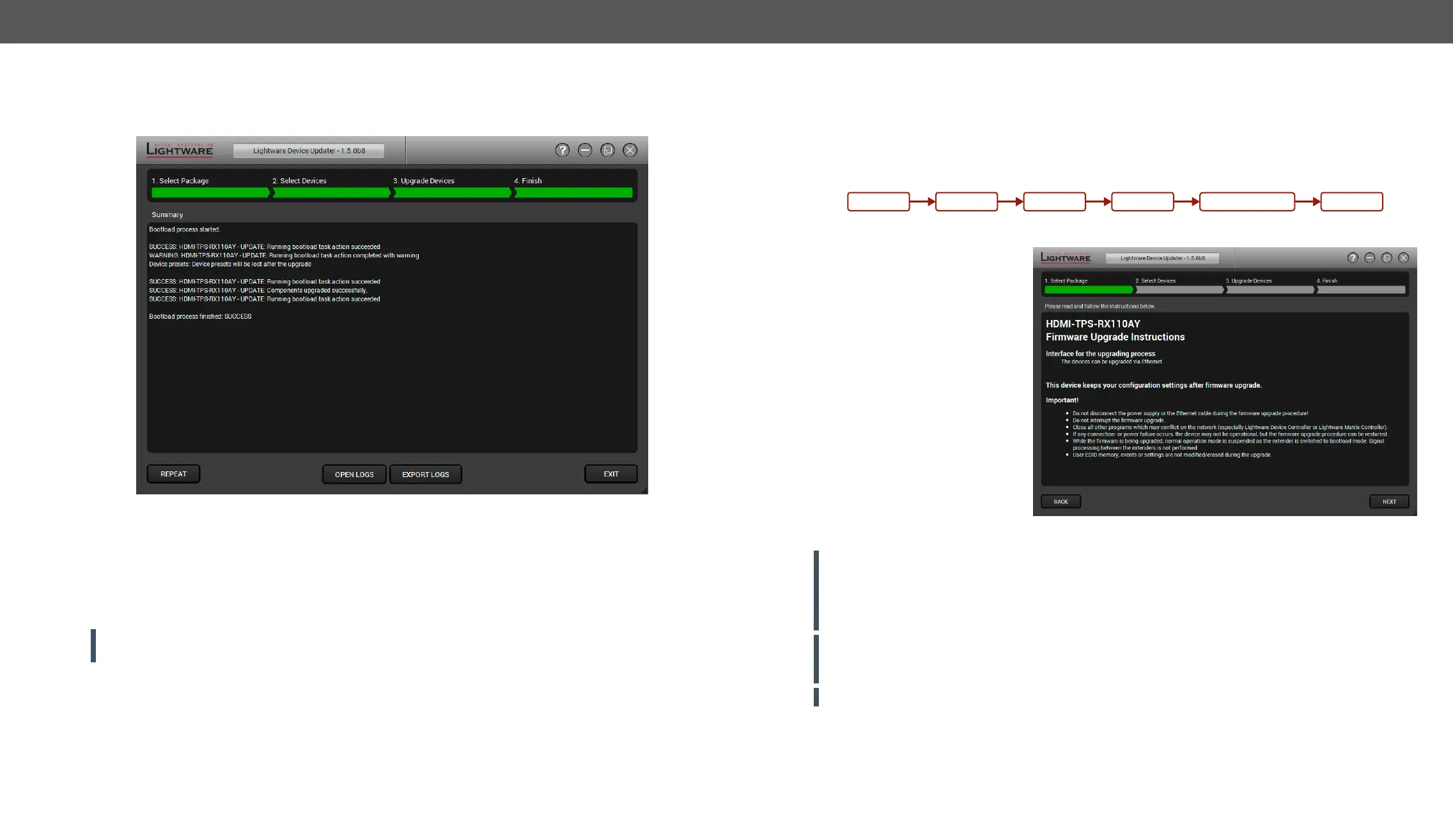Click the line 'Bootload process started.'
The width and height of the screenshot is (1453, 815).
pos(184,229)
